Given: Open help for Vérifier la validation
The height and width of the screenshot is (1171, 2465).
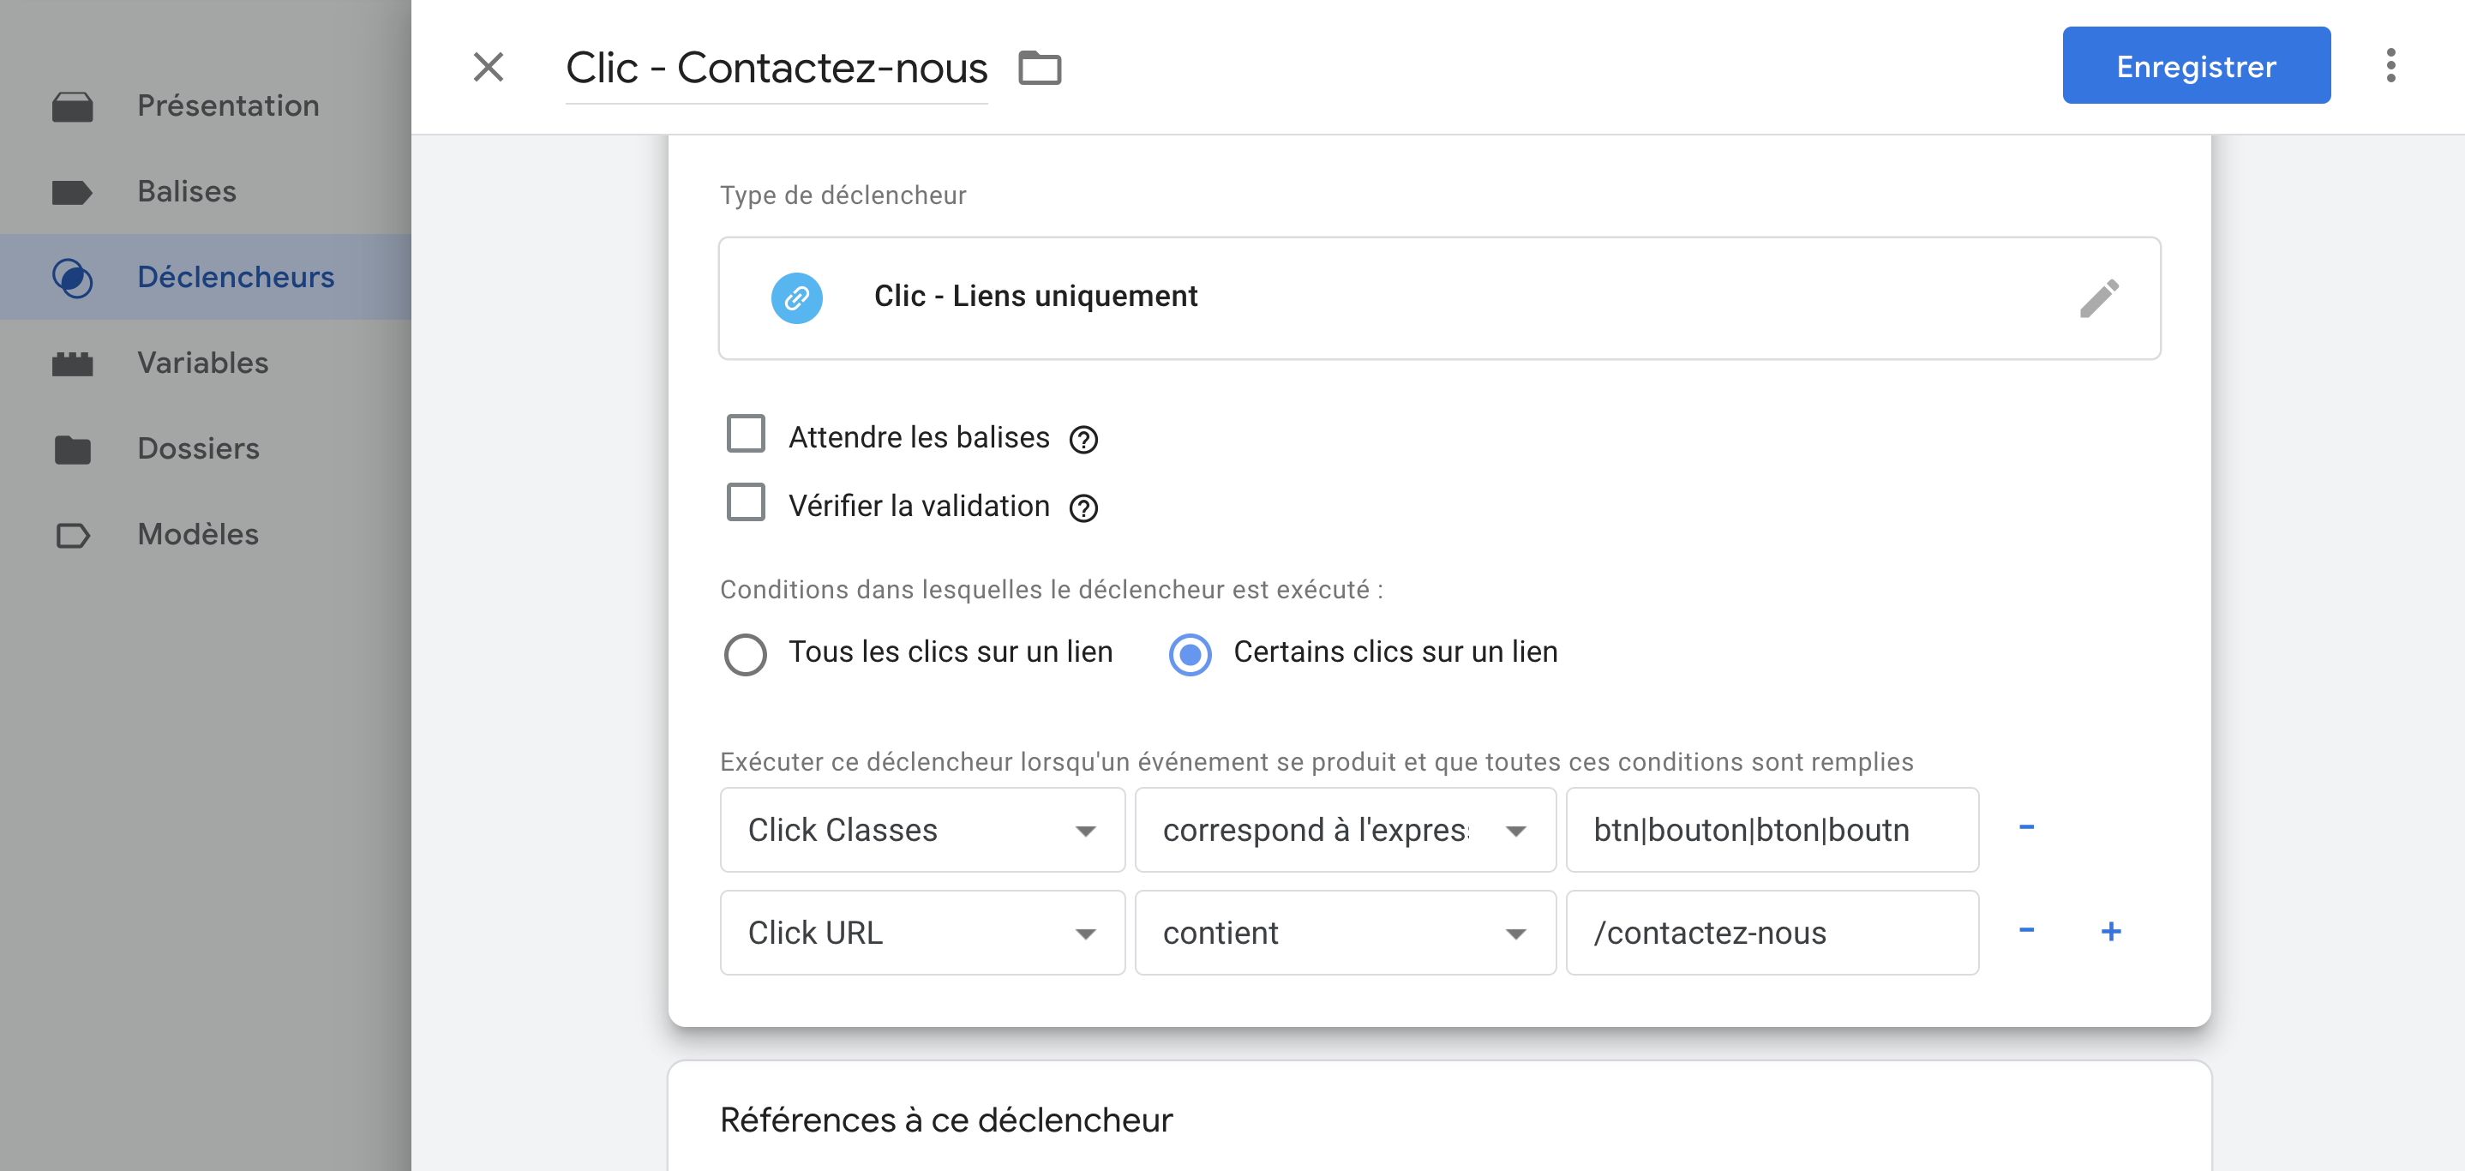Looking at the screenshot, I should 1083,508.
